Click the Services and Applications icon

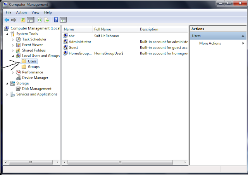[x=12, y=94]
